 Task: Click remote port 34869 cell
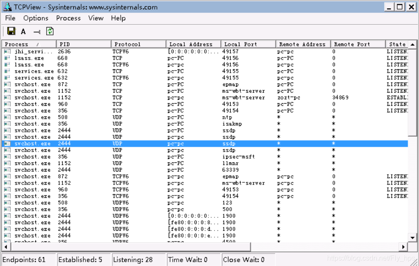[x=340, y=98]
